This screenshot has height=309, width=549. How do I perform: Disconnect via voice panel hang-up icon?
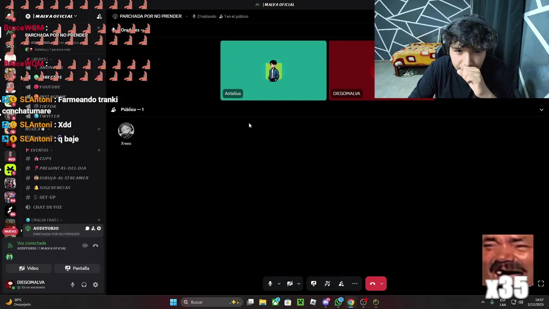click(x=96, y=246)
